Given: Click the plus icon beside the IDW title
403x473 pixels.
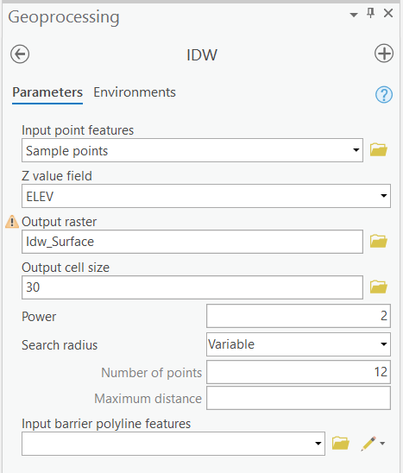Looking at the screenshot, I should coord(384,54).
